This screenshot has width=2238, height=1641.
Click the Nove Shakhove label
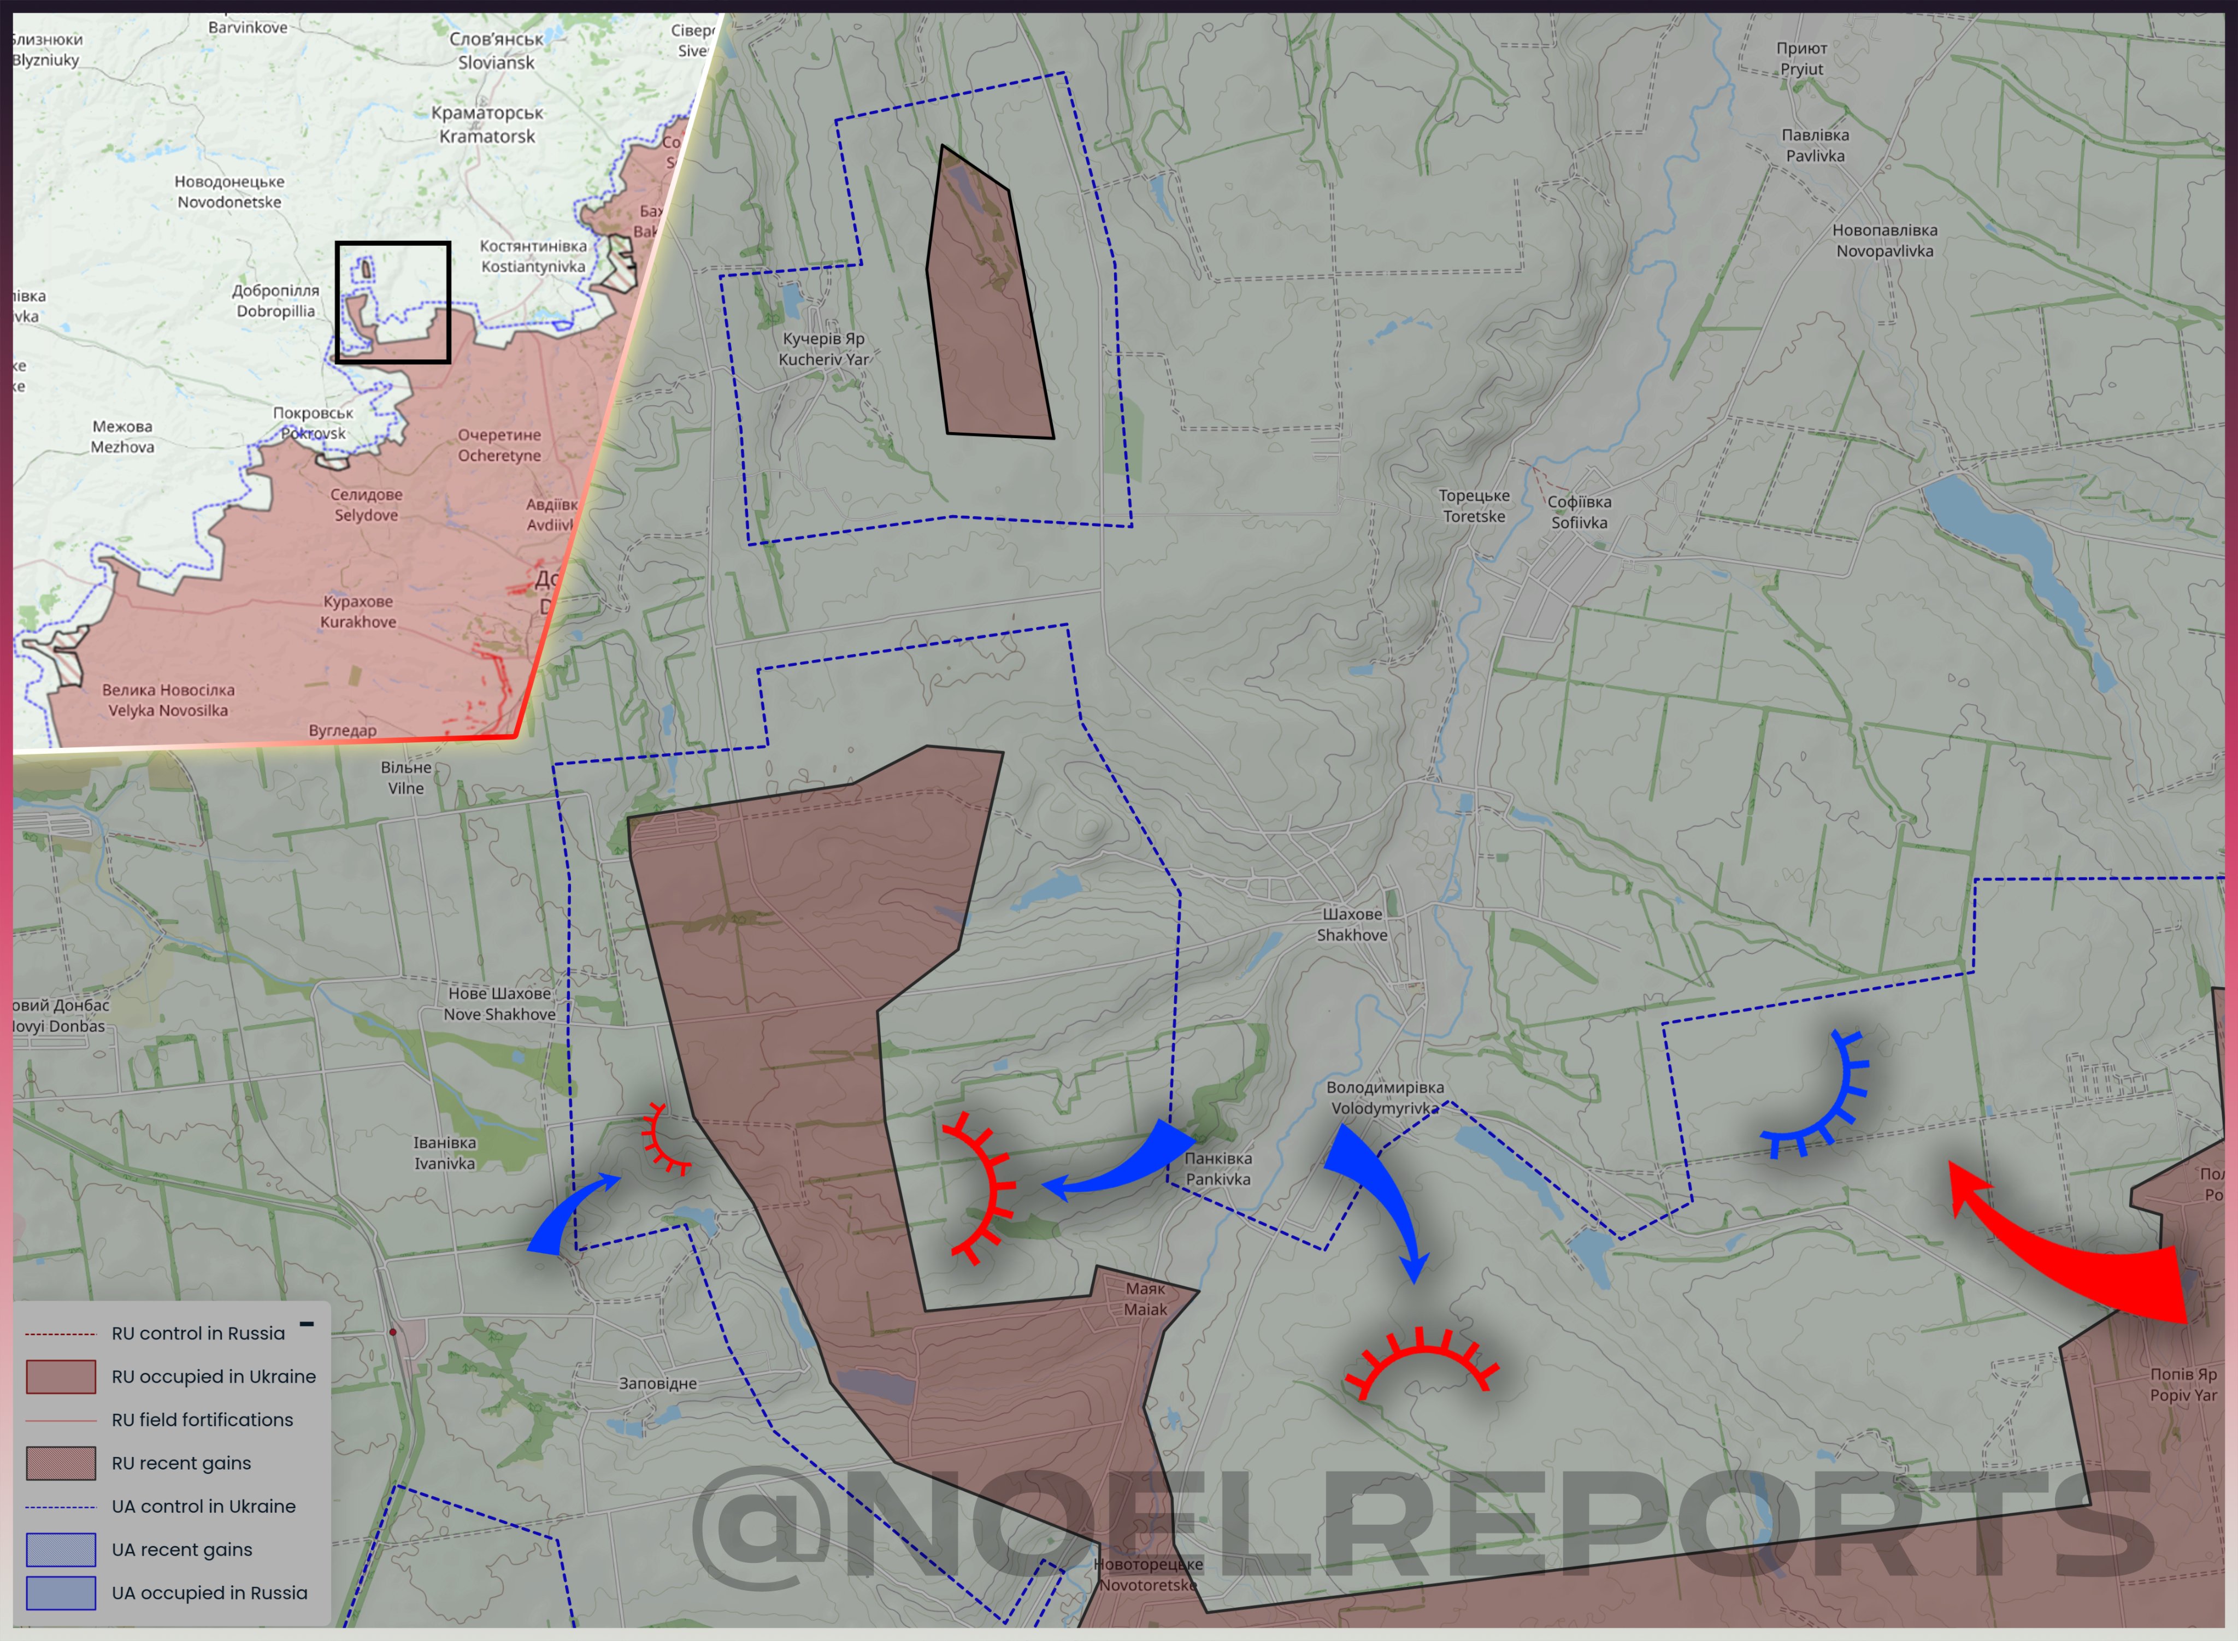499,1004
